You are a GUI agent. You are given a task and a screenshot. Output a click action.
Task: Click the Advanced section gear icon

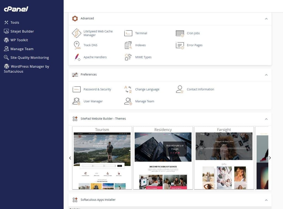click(x=75, y=18)
